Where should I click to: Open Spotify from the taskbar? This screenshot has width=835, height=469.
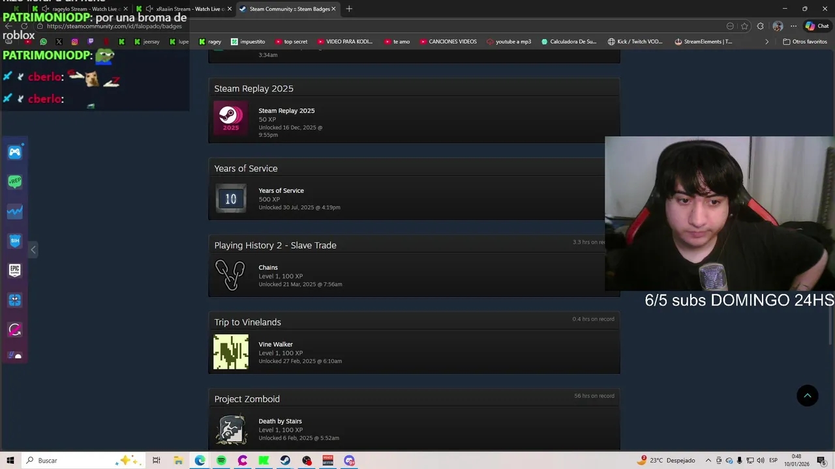point(221,461)
